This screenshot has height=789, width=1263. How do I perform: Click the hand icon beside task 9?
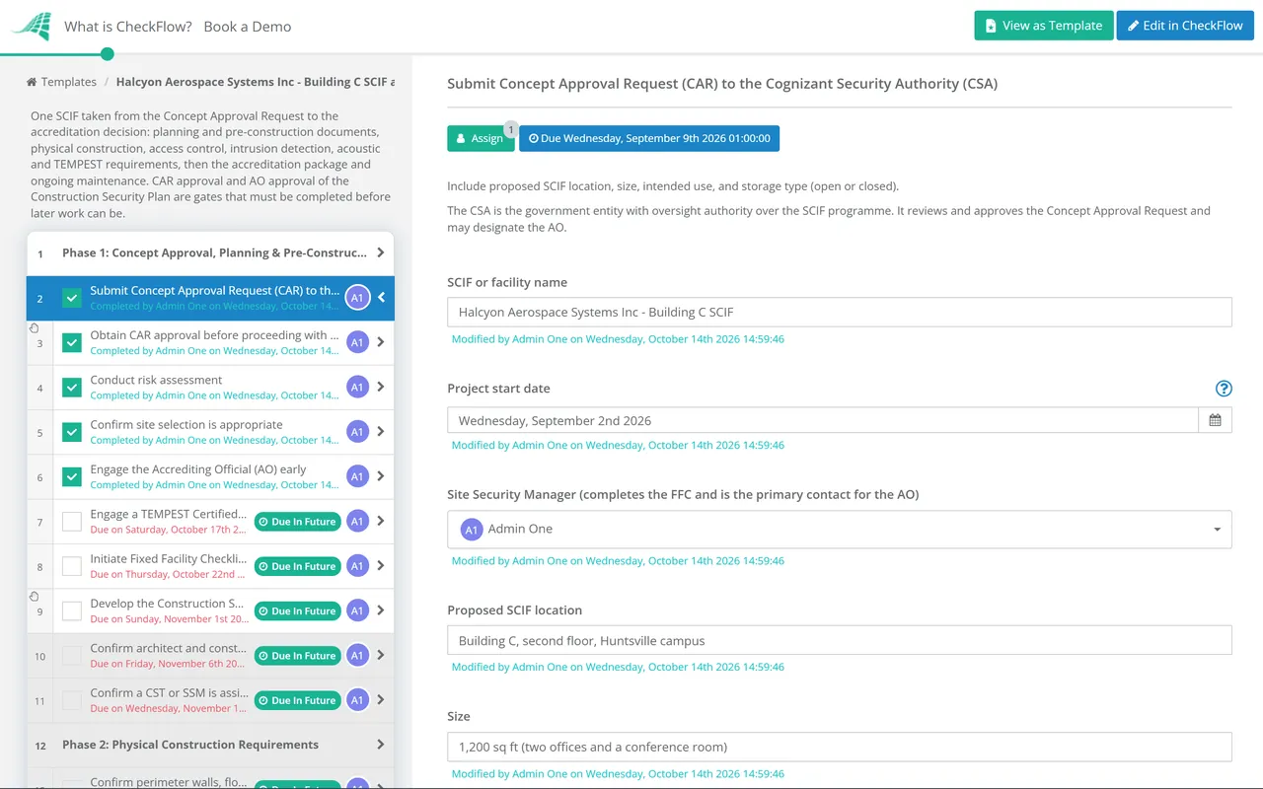coord(34,597)
